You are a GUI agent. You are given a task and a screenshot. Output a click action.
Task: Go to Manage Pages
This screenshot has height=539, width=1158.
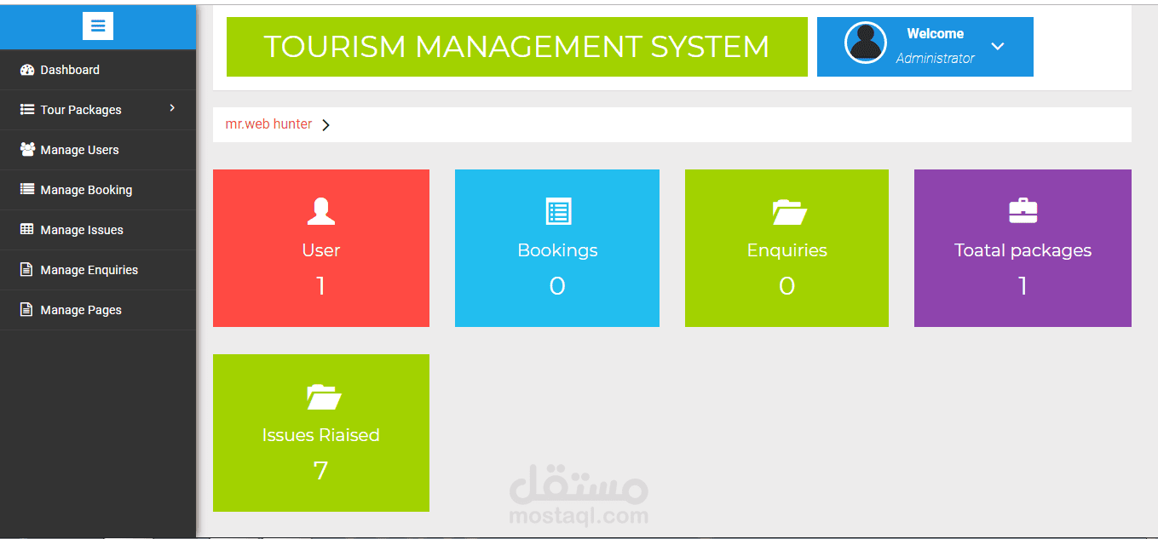click(98, 310)
